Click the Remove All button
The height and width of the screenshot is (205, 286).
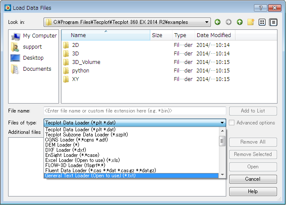point(253,142)
